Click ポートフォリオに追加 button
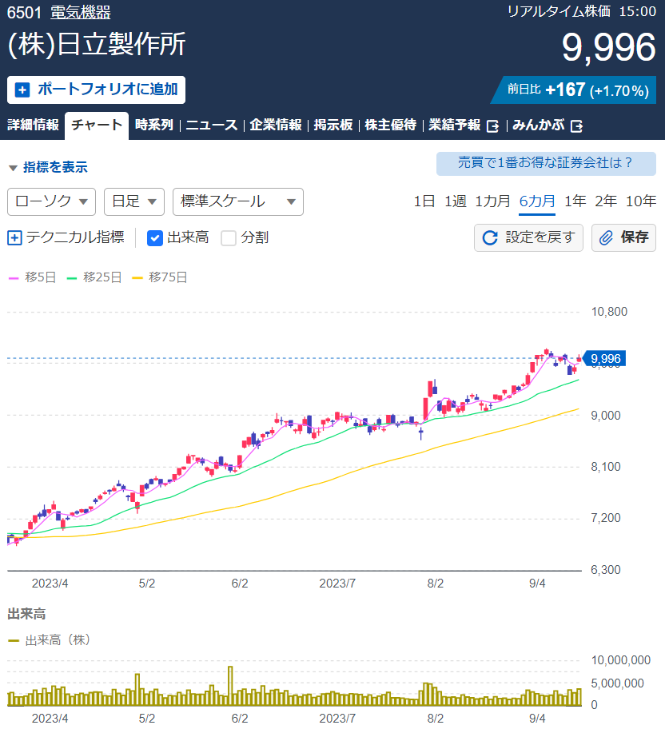Image resolution: width=665 pixels, height=729 pixels. point(96,90)
